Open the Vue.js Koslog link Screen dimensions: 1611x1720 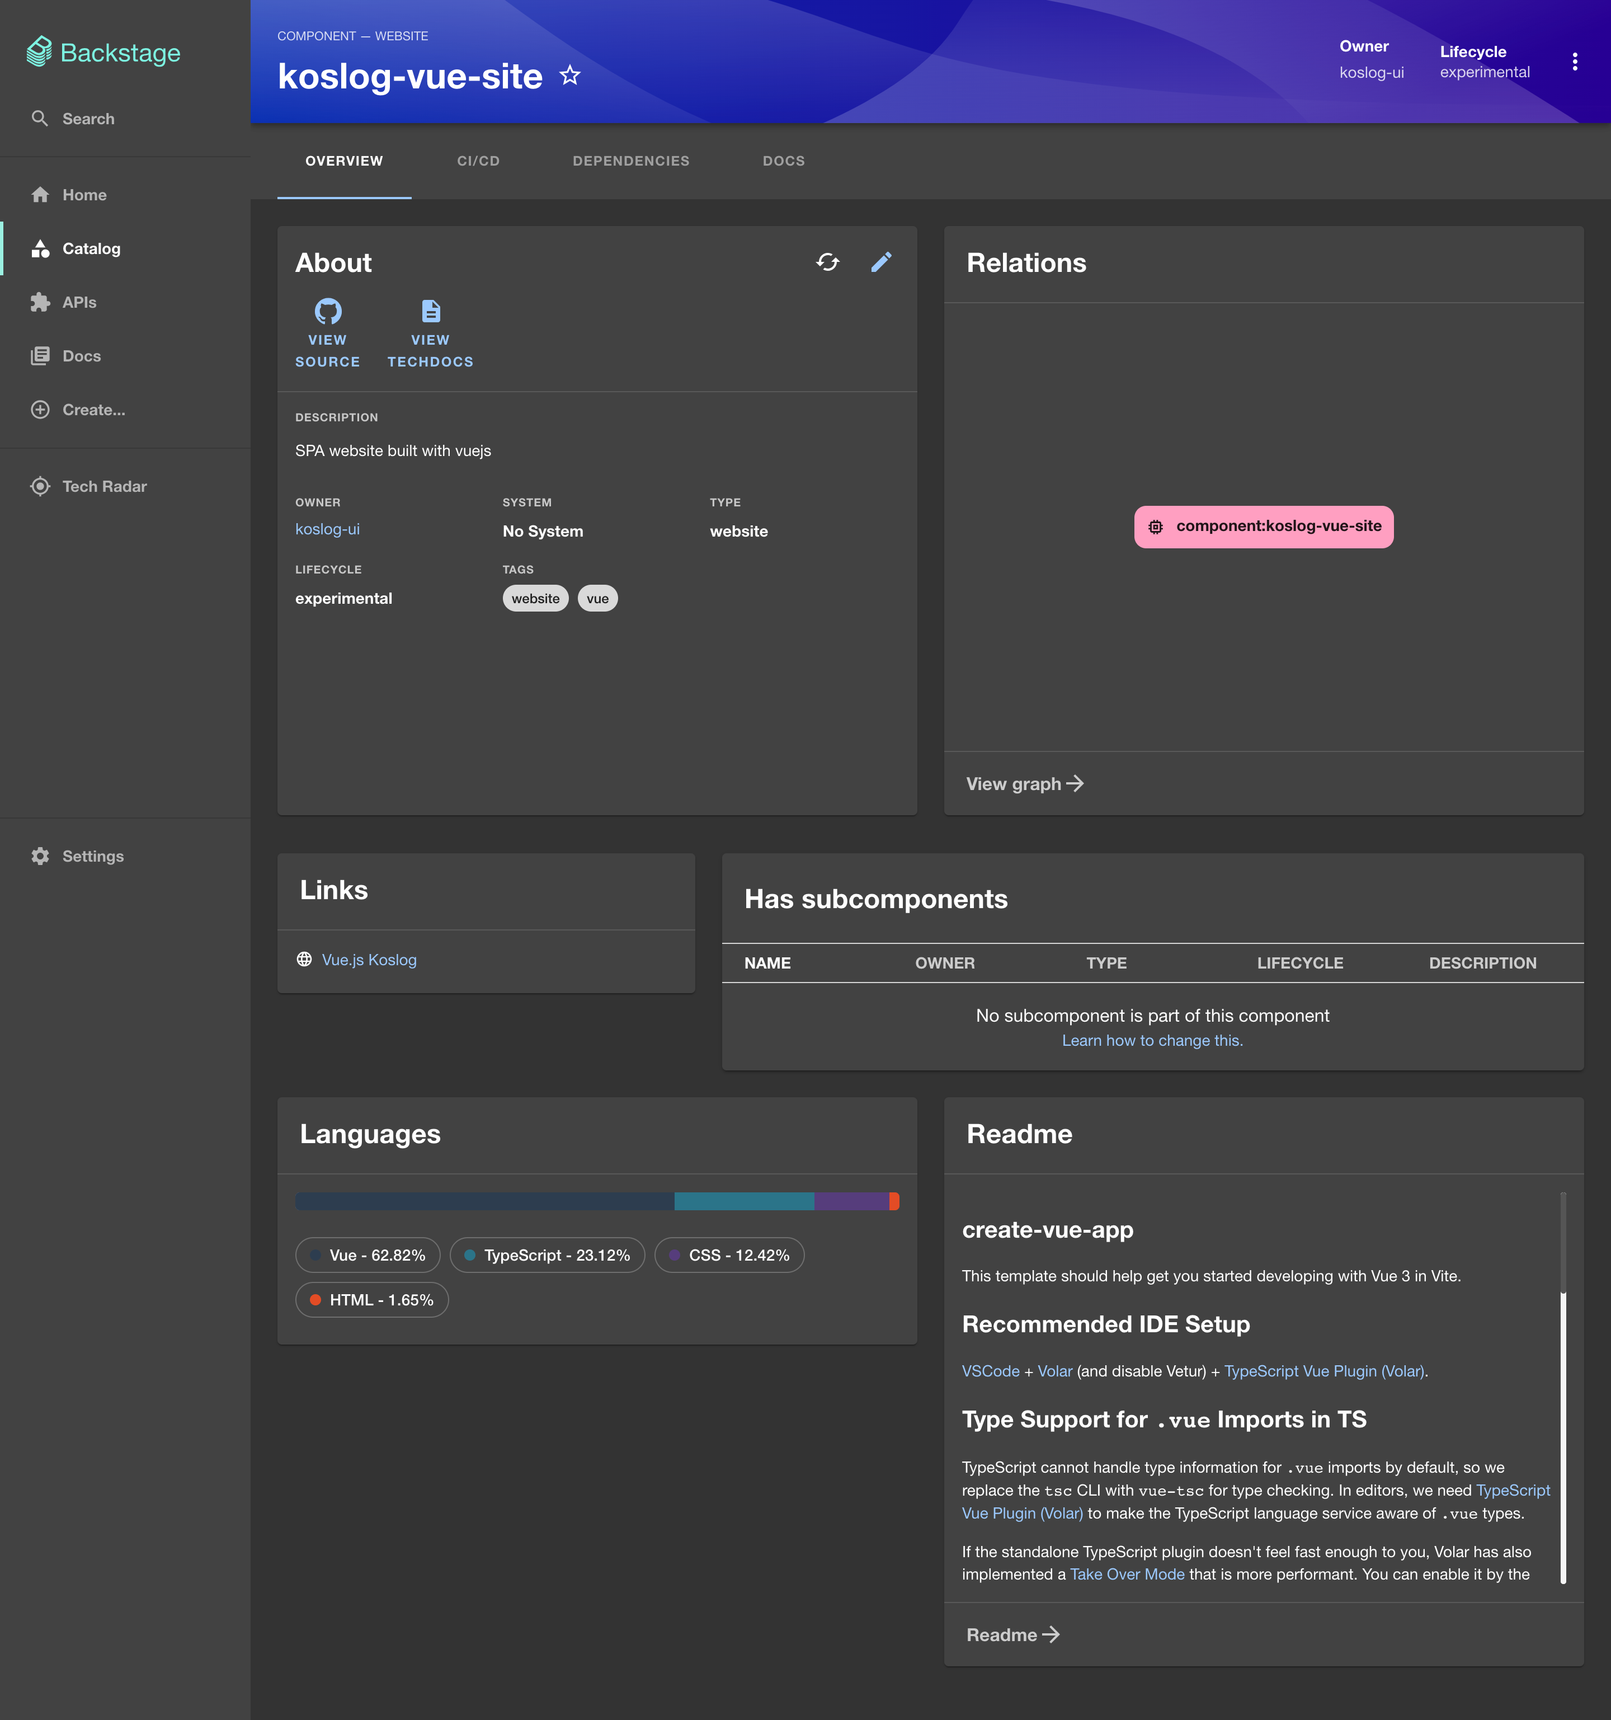pos(369,960)
